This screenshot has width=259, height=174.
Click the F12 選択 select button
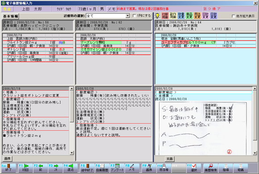(x=194, y=168)
